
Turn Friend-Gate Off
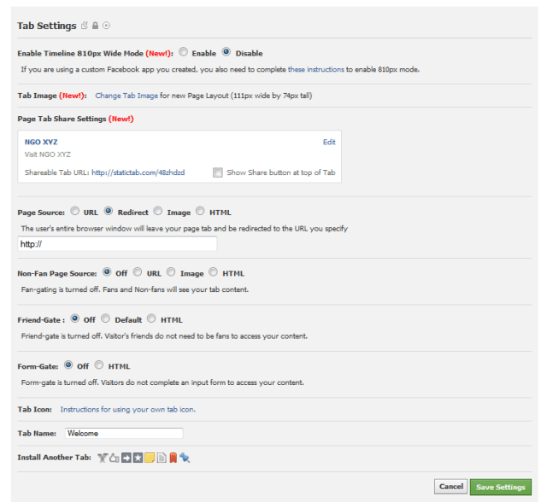pyautogui.click(x=74, y=318)
